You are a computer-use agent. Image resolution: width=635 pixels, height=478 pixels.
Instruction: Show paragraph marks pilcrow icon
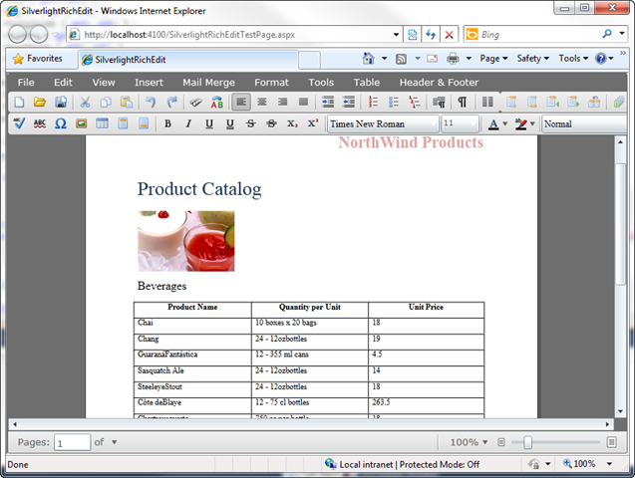pyautogui.click(x=463, y=102)
